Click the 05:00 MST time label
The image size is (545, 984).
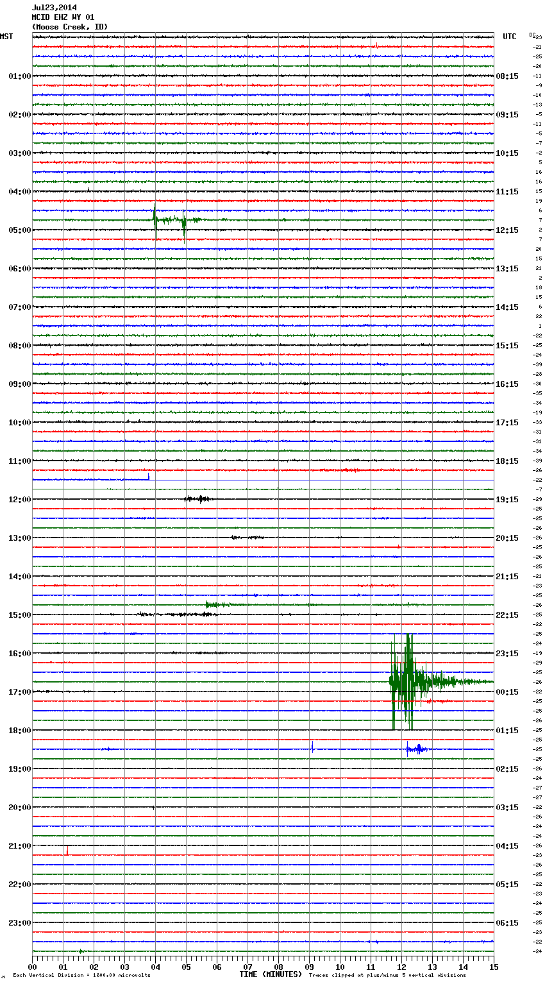(x=20, y=230)
